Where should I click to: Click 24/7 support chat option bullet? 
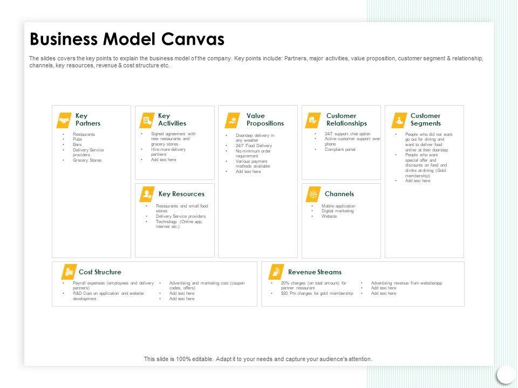pyautogui.click(x=347, y=134)
